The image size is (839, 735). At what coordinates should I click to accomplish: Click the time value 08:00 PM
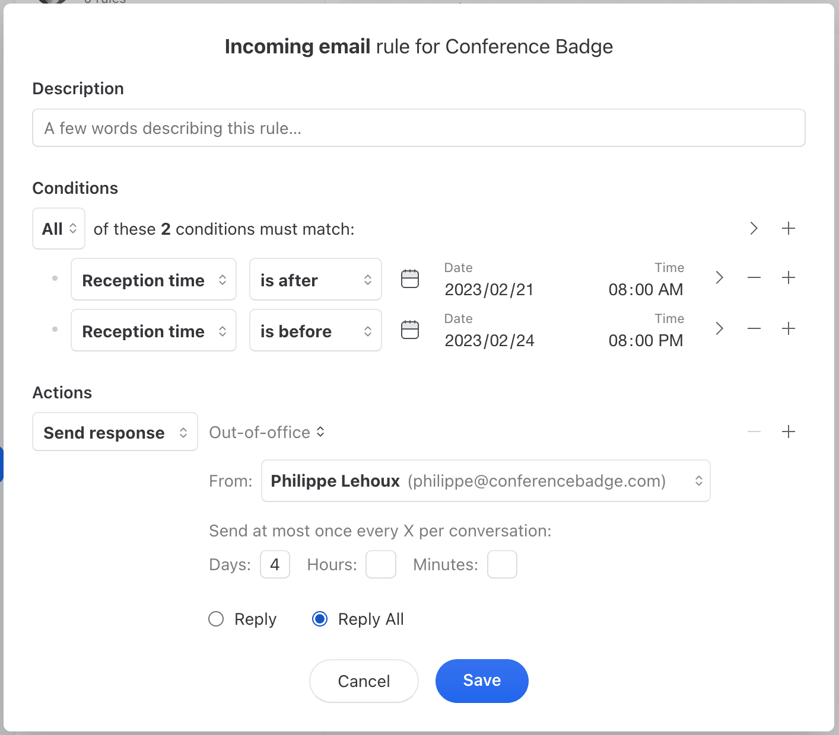point(646,340)
